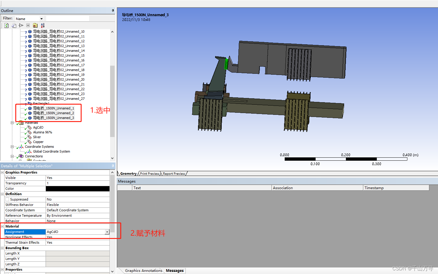The width and height of the screenshot is (438, 274).
Task: Click the hide folders icon in Outline toolbar
Action: coord(35,25)
